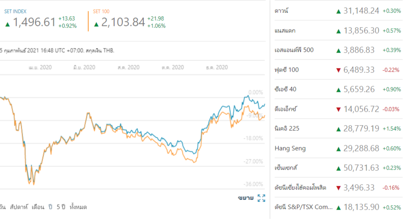408x219 pixels.
Task: Switch chart range to 5 ปี
Action: coord(61,207)
